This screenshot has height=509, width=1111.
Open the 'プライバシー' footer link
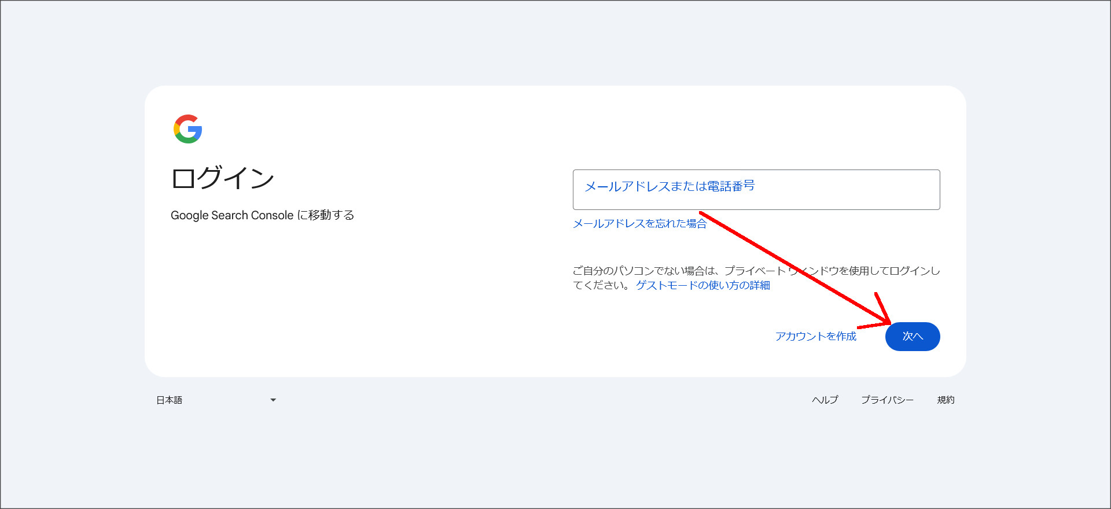tap(887, 400)
